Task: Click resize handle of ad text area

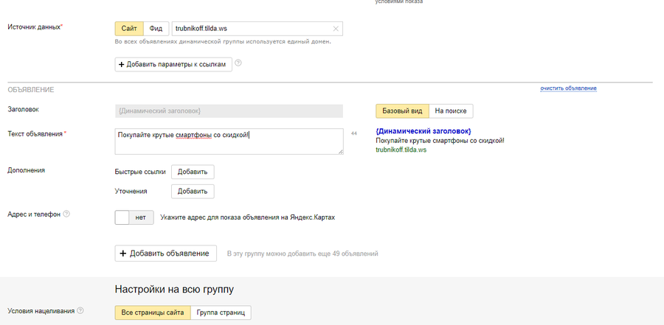Action: (340, 152)
